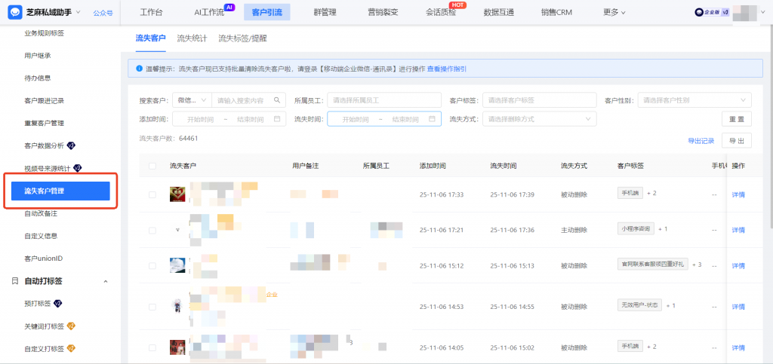Click the orange badge beside 自定义打标签
The width and height of the screenshot is (773, 364).
coord(71,349)
